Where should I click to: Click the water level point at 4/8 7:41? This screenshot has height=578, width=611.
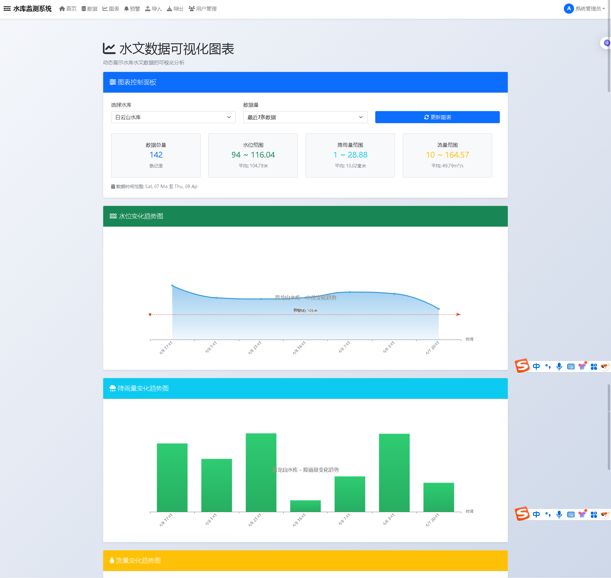tap(350, 292)
